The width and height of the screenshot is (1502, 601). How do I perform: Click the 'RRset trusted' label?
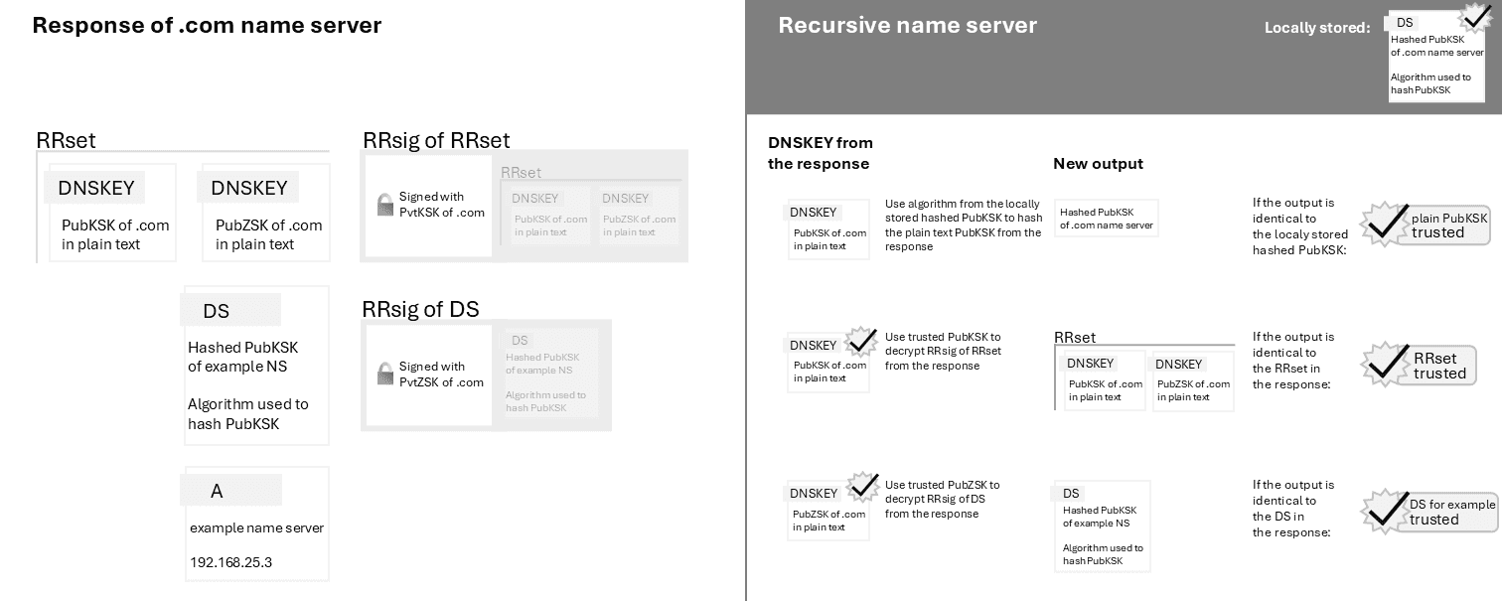click(x=1439, y=366)
